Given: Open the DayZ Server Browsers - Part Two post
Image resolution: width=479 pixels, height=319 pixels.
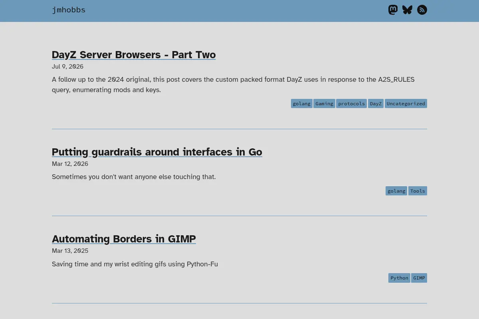Looking at the screenshot, I should [x=134, y=55].
